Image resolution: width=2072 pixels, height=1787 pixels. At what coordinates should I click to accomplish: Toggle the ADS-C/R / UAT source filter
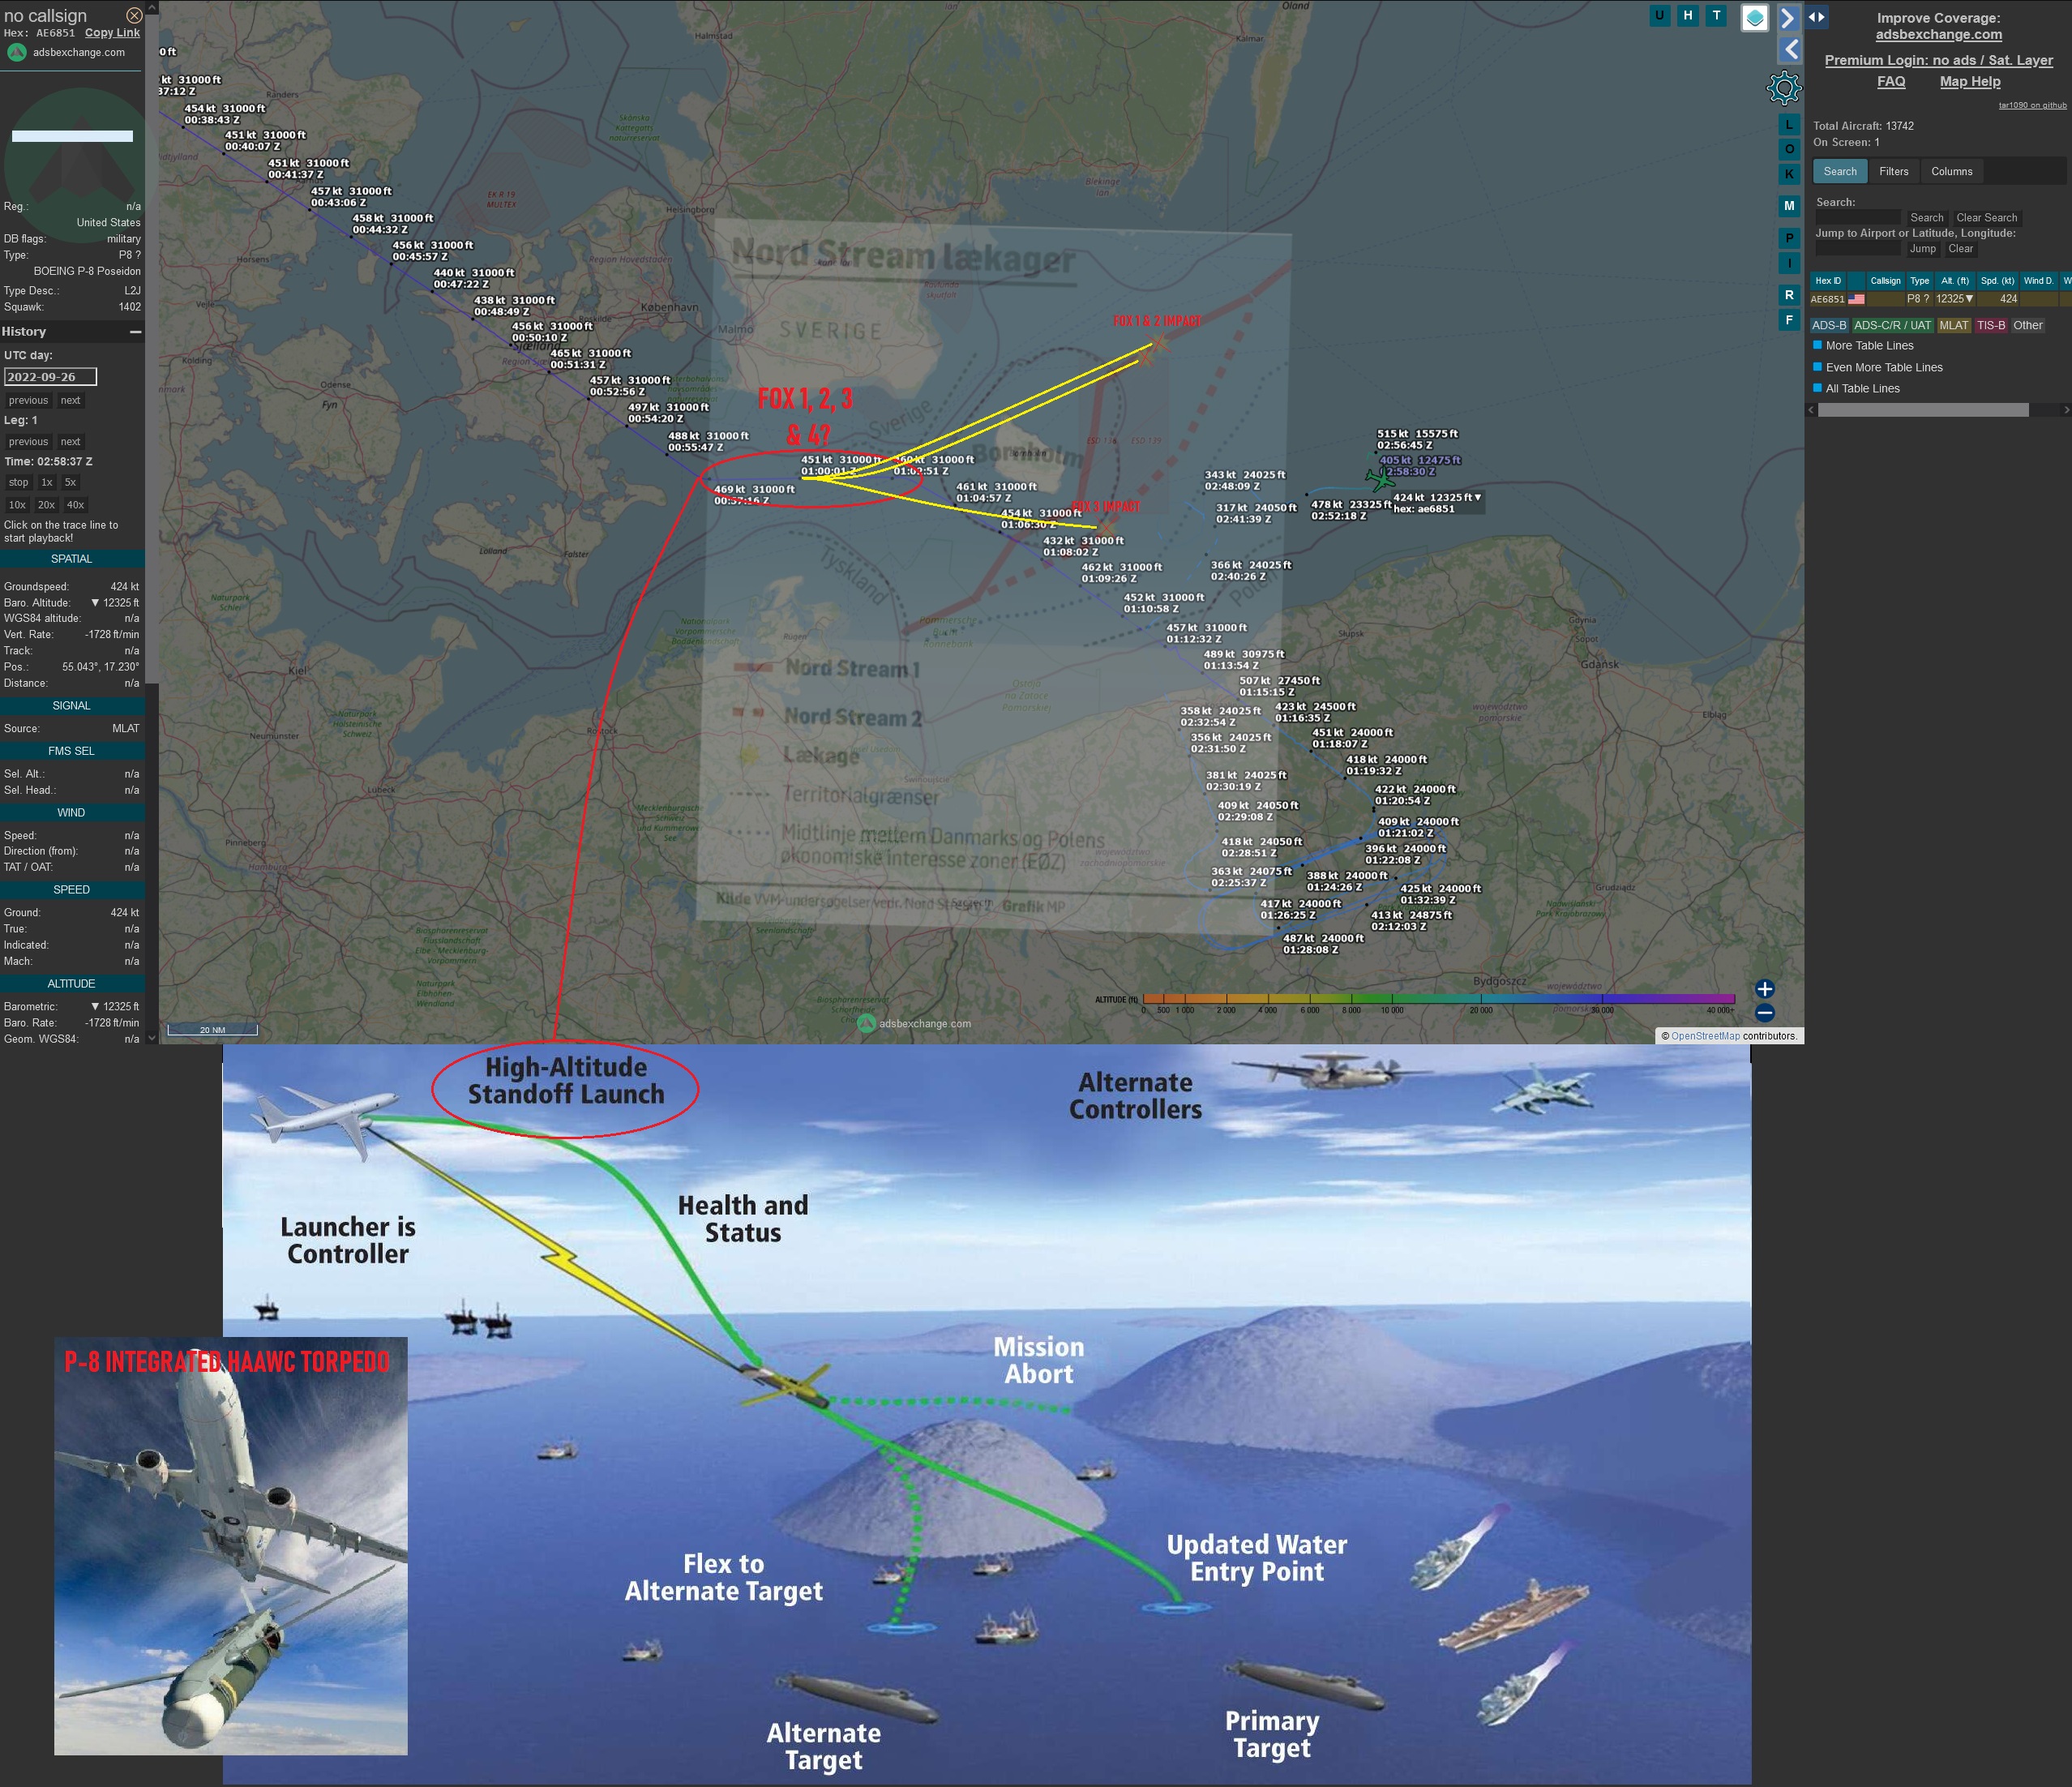1892,325
